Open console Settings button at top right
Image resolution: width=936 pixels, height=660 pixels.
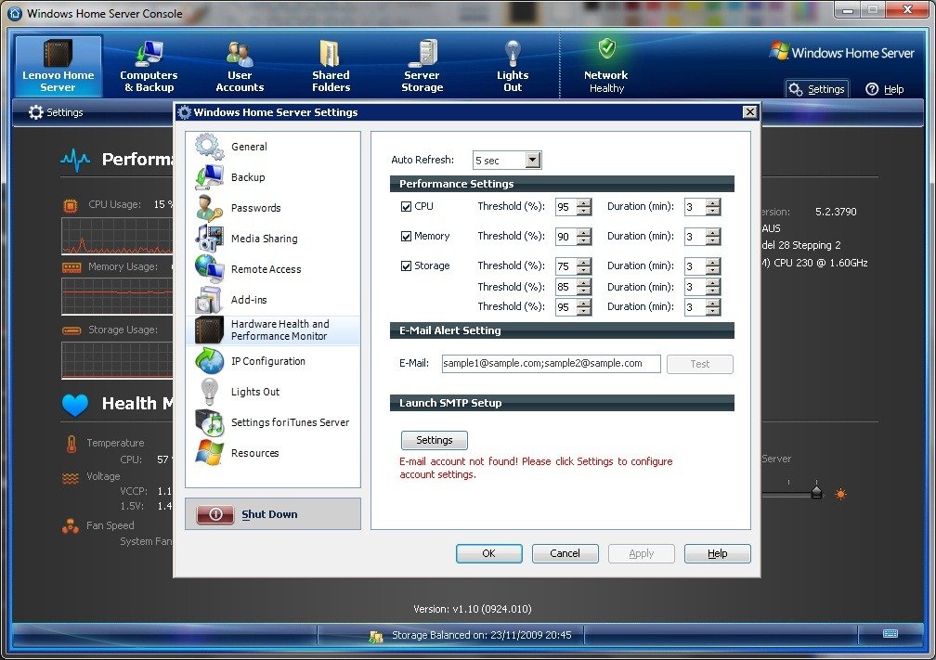click(816, 89)
